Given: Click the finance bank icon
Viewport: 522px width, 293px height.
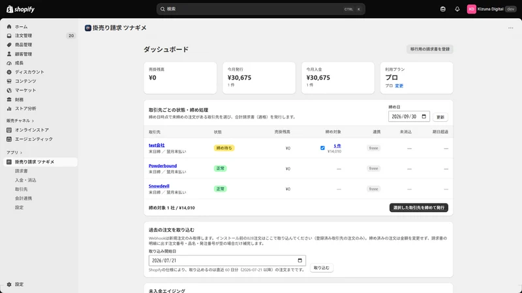Looking at the screenshot, I should [x=9, y=100].
